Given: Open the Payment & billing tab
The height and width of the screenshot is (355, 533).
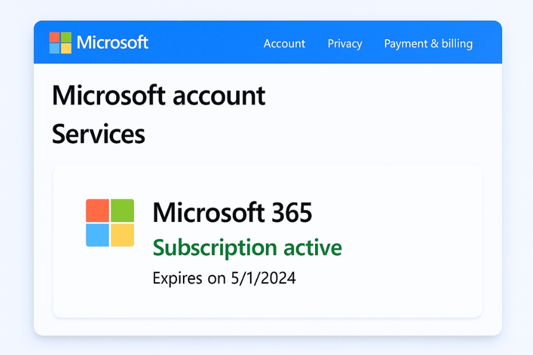Looking at the screenshot, I should (428, 44).
